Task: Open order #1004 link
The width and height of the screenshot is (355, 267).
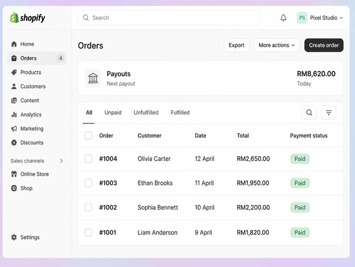Action: [x=108, y=159]
